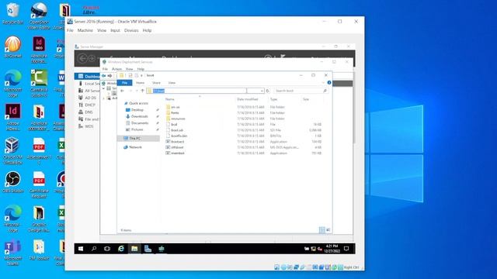
Task: Open Task View in guest taskbar
Action: (x=107, y=249)
